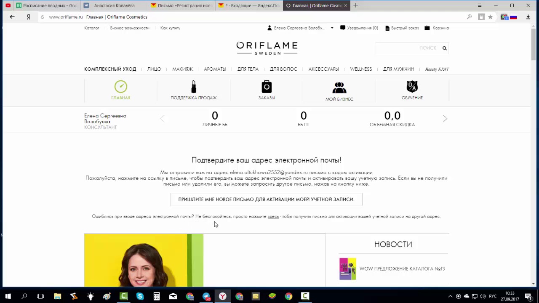Open the Для тела menu
The width and height of the screenshot is (539, 303).
248,69
